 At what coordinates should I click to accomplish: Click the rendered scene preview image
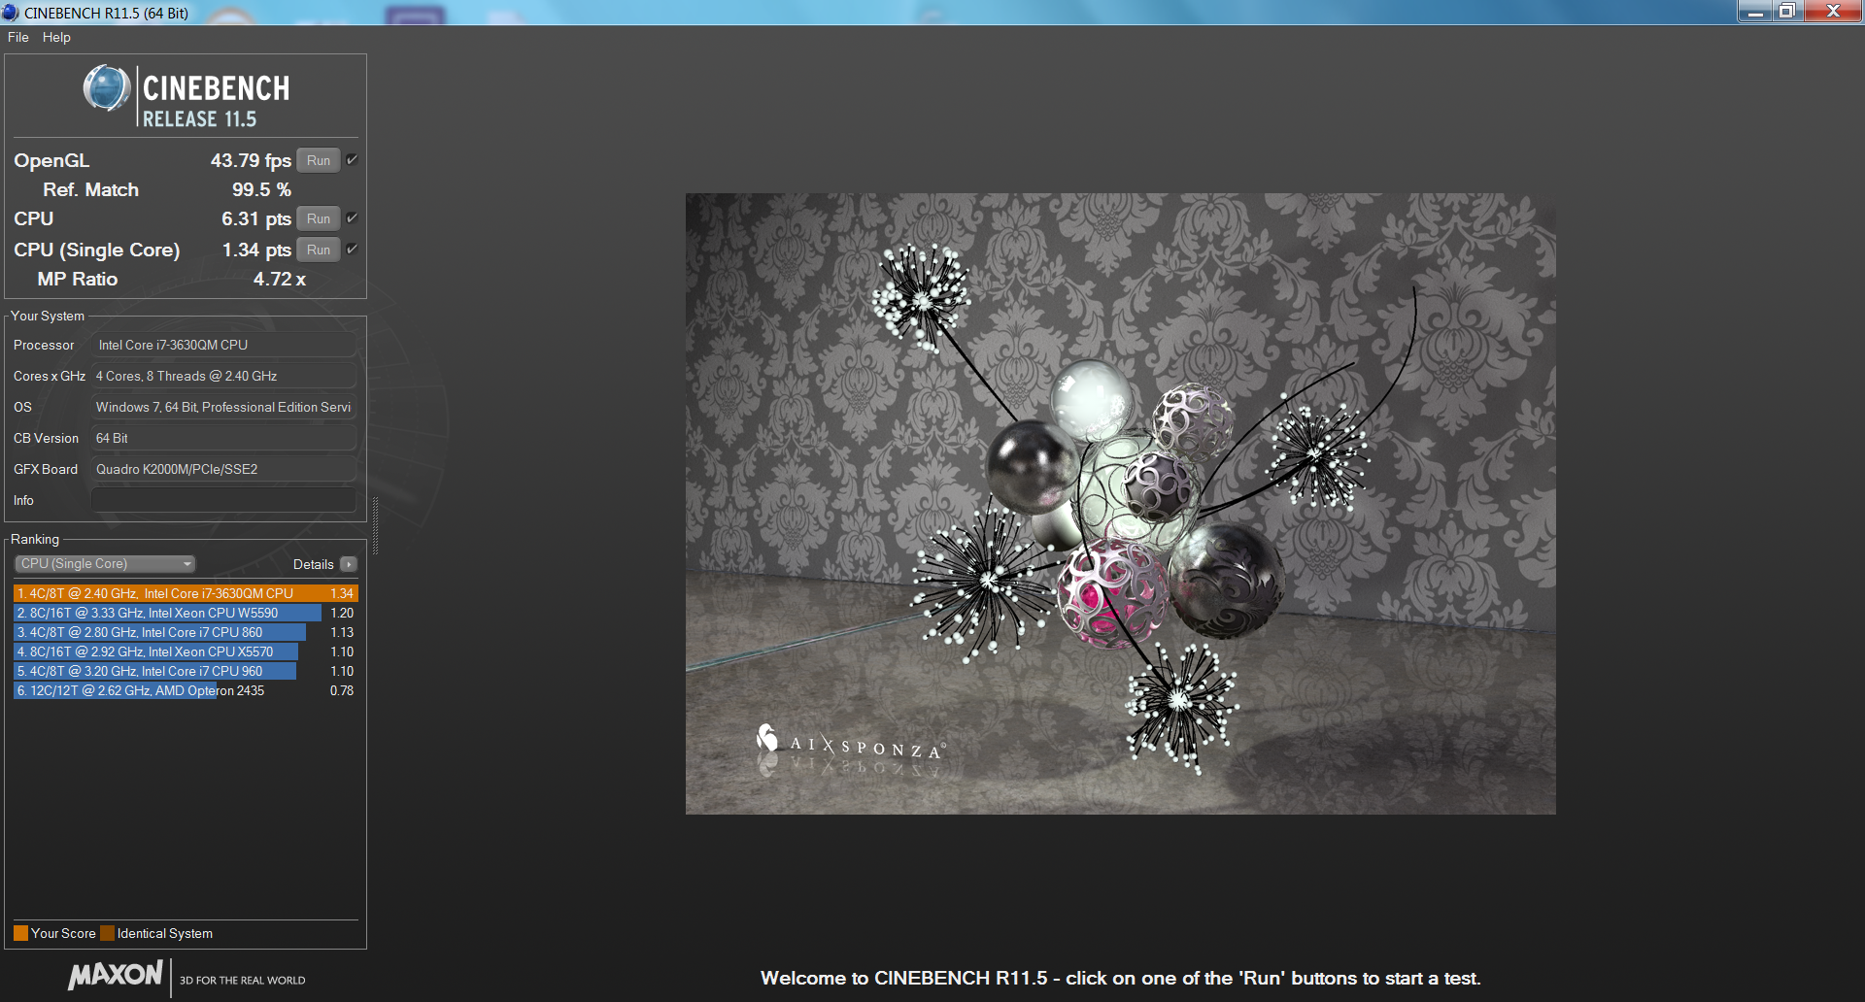1120,504
